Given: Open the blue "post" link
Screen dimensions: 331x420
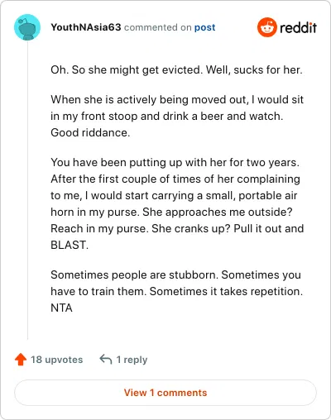Looking at the screenshot, I should [x=204, y=27].
